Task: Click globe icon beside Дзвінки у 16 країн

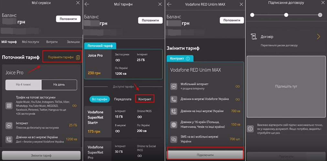Action: 174,125
